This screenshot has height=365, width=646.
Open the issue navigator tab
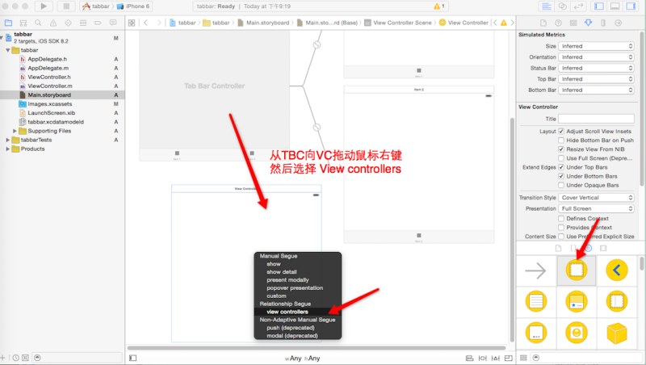[x=53, y=23]
